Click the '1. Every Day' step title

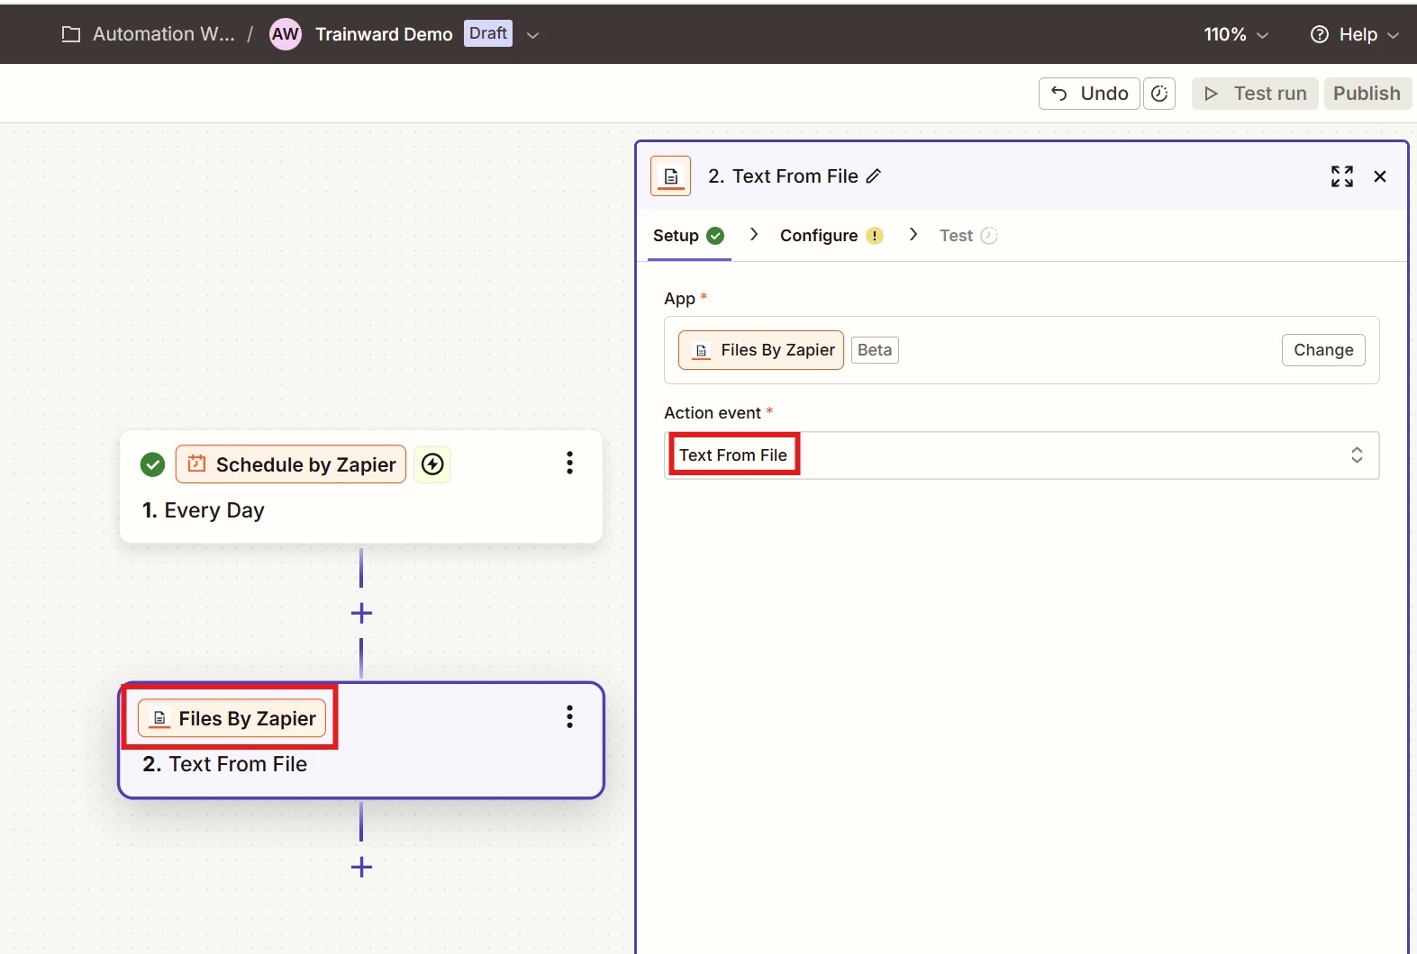click(204, 510)
